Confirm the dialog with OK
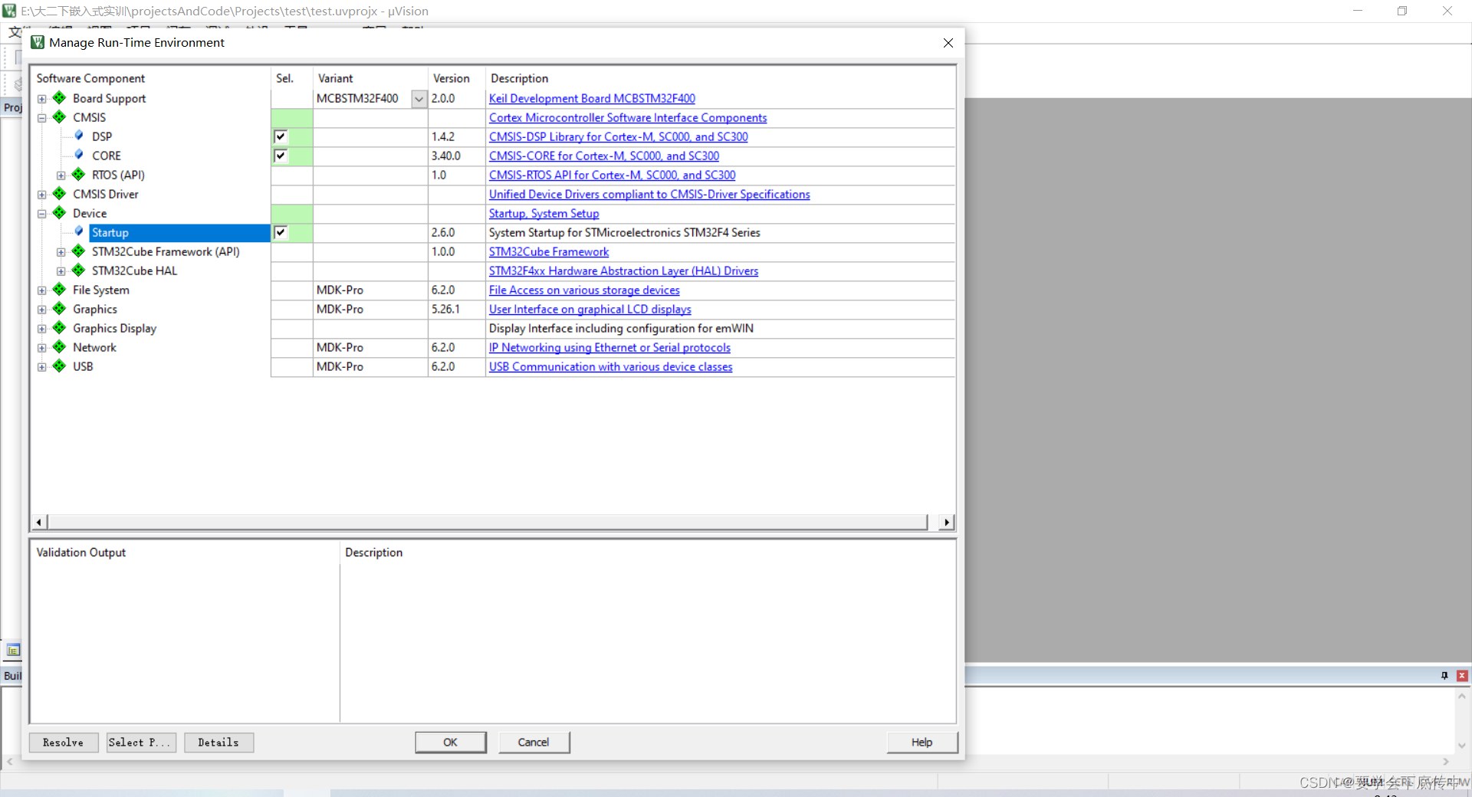Screen dimensions: 1472x797 coord(450,742)
